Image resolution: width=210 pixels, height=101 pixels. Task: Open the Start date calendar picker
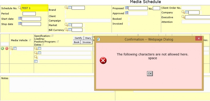click(20, 18)
